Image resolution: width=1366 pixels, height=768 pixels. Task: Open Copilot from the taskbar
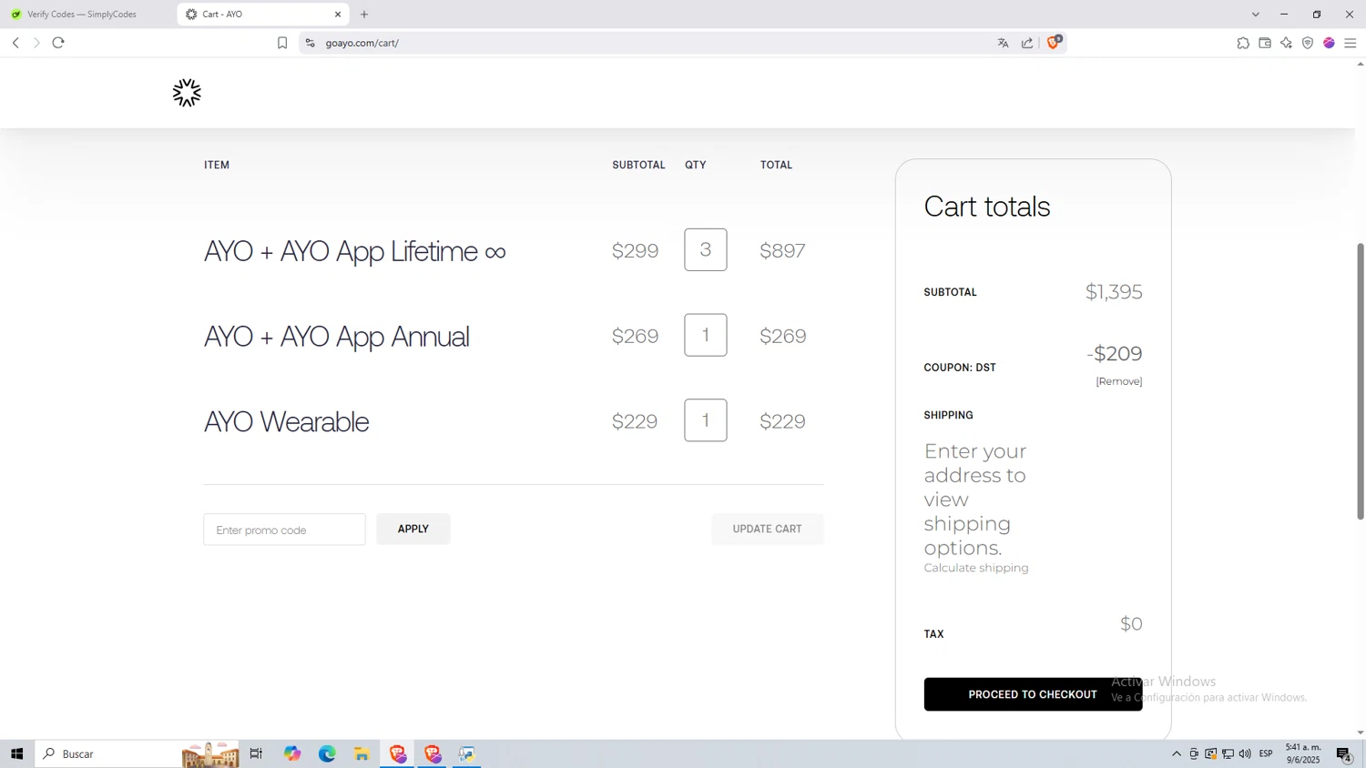point(292,753)
